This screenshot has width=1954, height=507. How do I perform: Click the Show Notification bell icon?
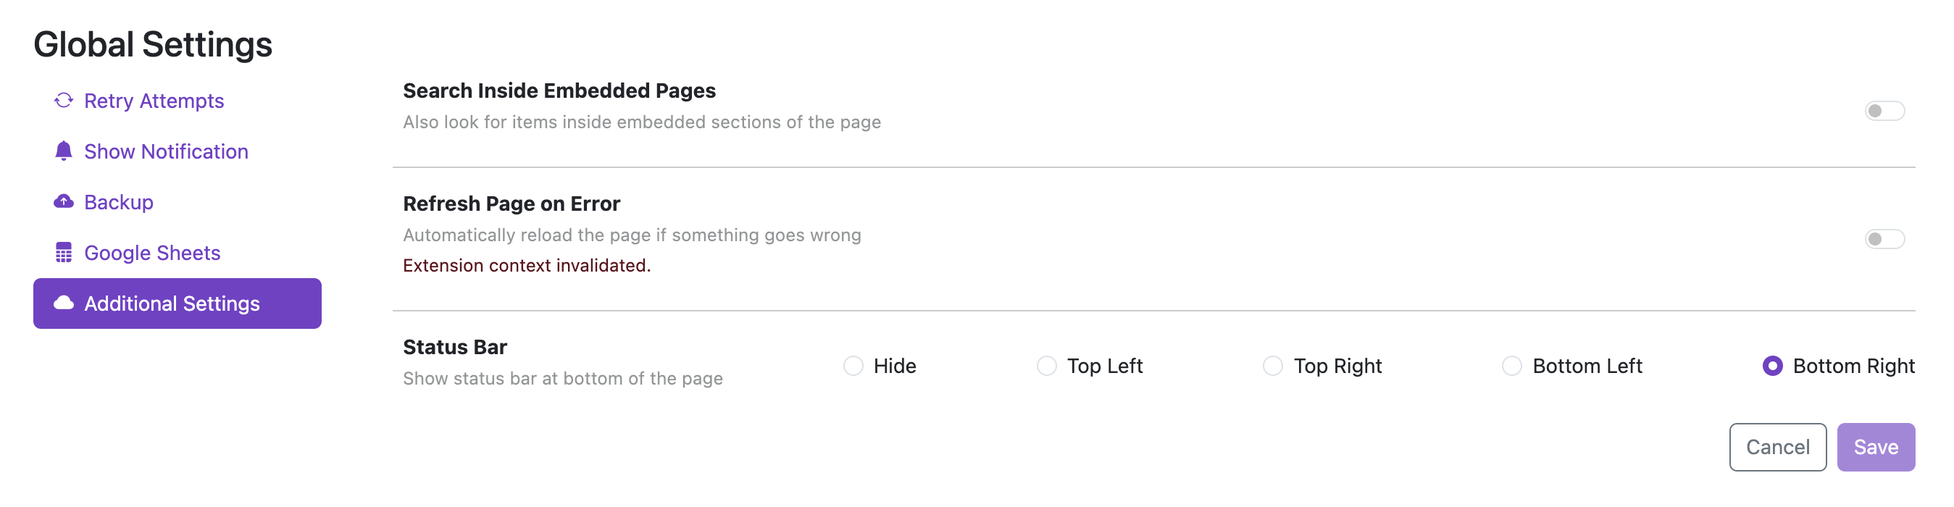pos(64,151)
